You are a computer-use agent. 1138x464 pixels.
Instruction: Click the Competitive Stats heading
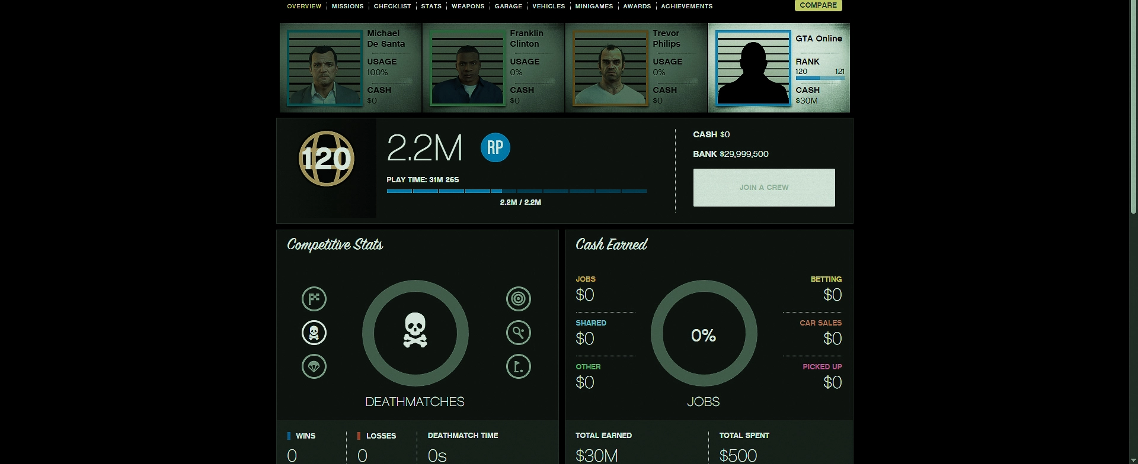click(x=335, y=245)
